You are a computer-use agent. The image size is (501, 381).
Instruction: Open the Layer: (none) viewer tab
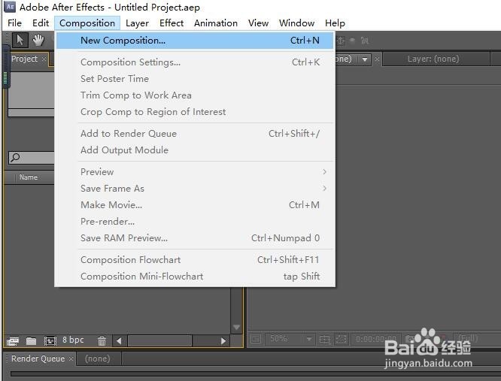tap(433, 59)
